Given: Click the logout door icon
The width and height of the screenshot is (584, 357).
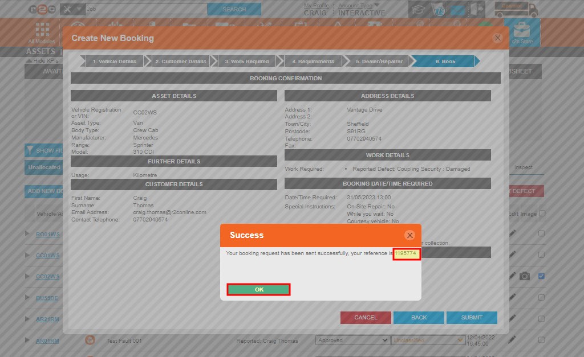Looking at the screenshot, I should (477, 9).
